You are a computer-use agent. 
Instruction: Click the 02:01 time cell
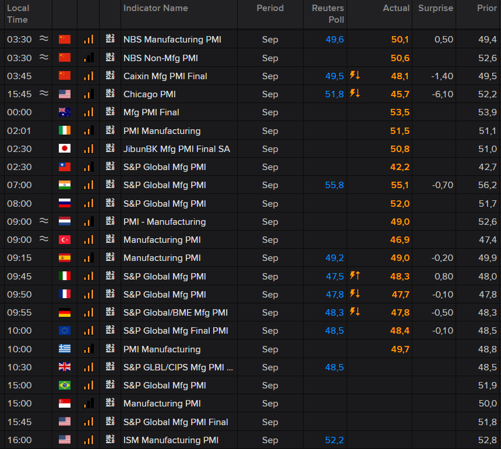click(x=19, y=130)
